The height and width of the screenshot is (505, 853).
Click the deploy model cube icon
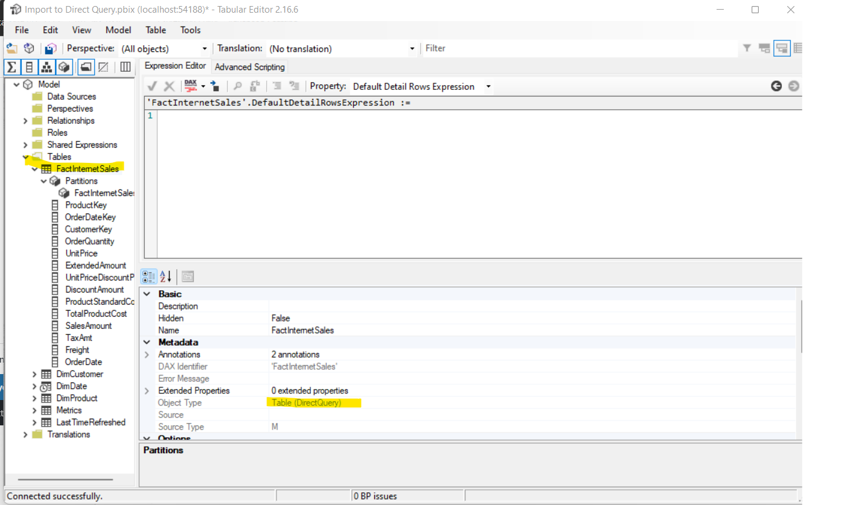coord(29,48)
